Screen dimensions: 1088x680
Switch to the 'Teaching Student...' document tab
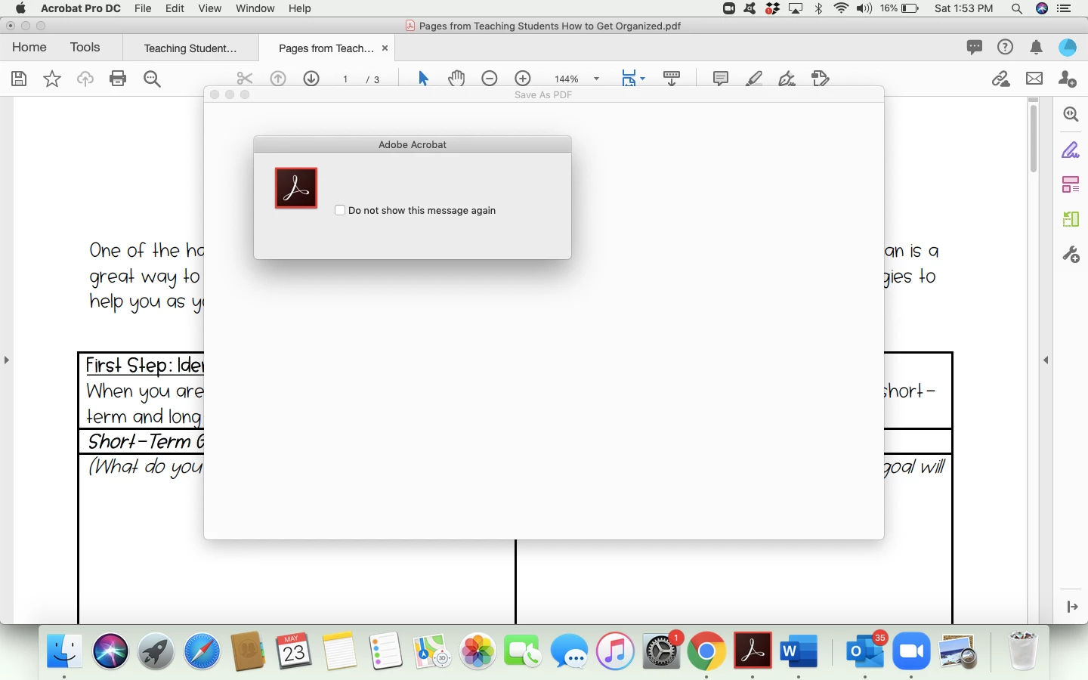click(x=190, y=48)
